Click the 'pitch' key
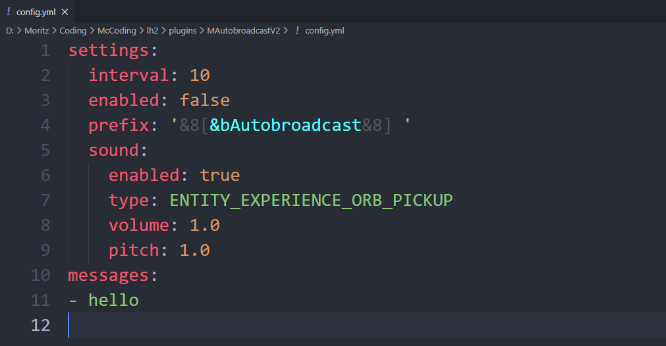The image size is (666, 346). click(134, 250)
